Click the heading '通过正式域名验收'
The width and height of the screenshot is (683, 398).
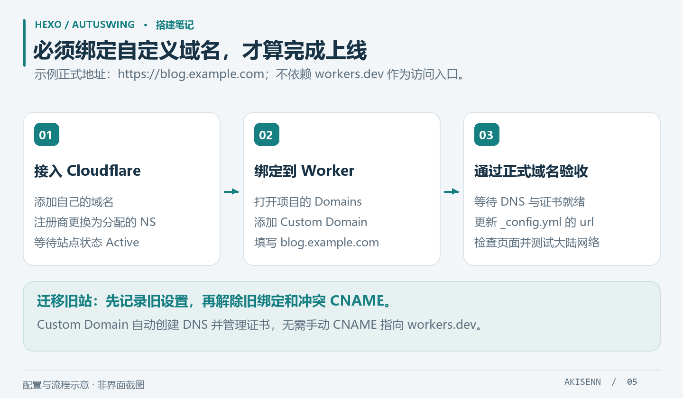(531, 171)
